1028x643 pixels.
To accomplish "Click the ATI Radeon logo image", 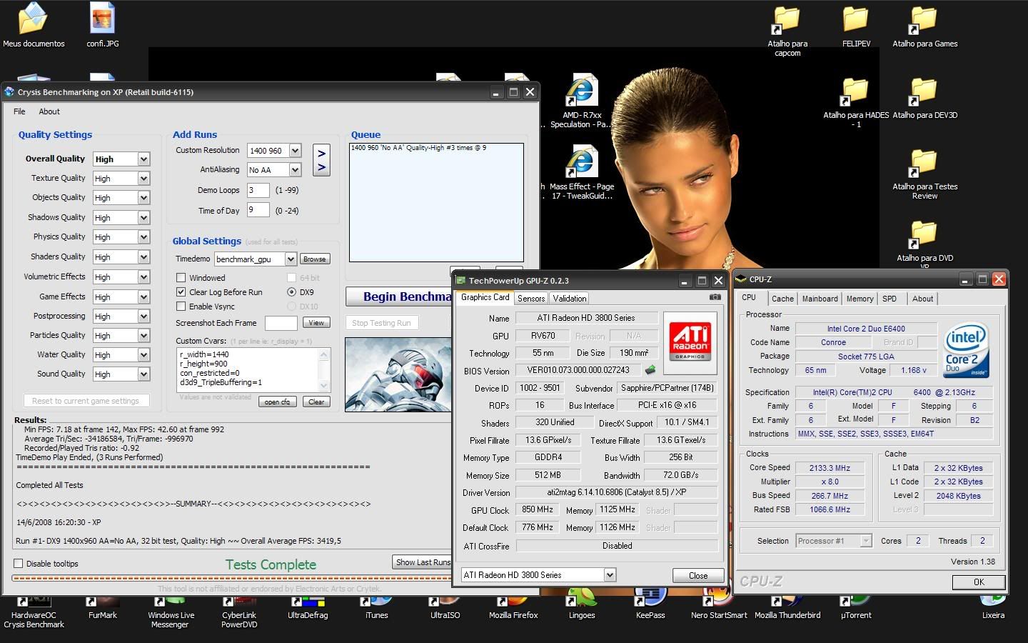I will tap(690, 342).
